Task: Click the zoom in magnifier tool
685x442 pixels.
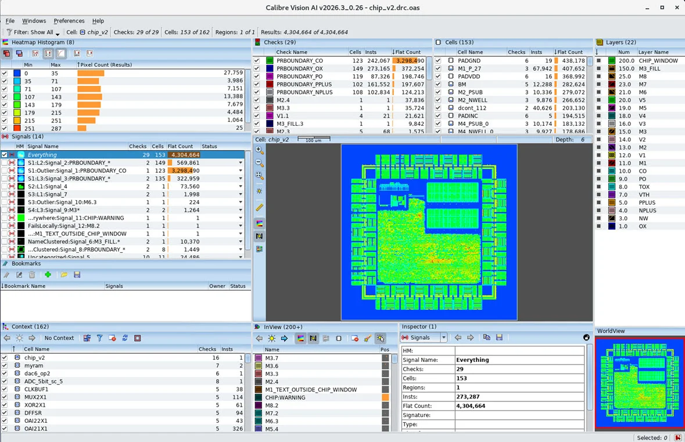Action: click(x=259, y=150)
